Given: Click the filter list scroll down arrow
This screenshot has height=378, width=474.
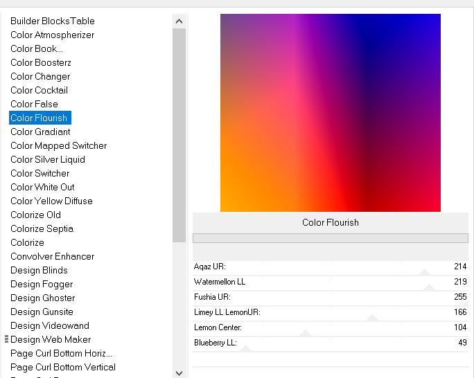Looking at the screenshot, I should coord(179,373).
